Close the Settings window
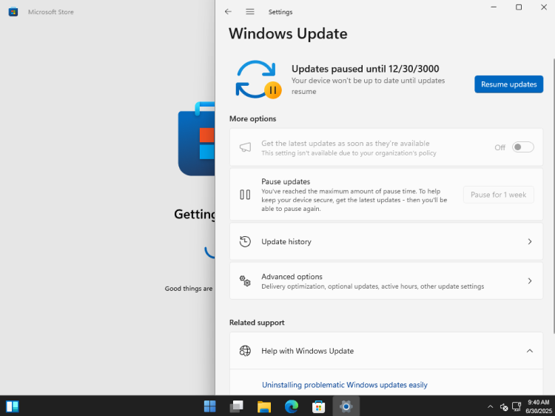This screenshot has height=416, width=555. [x=544, y=7]
